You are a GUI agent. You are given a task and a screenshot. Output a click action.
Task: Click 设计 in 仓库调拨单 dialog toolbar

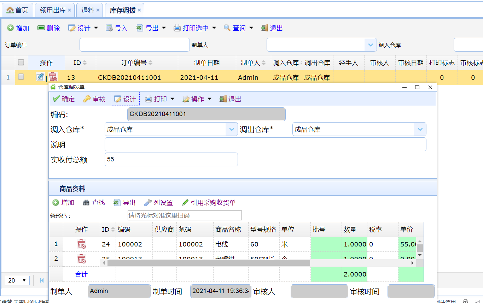click(125, 99)
